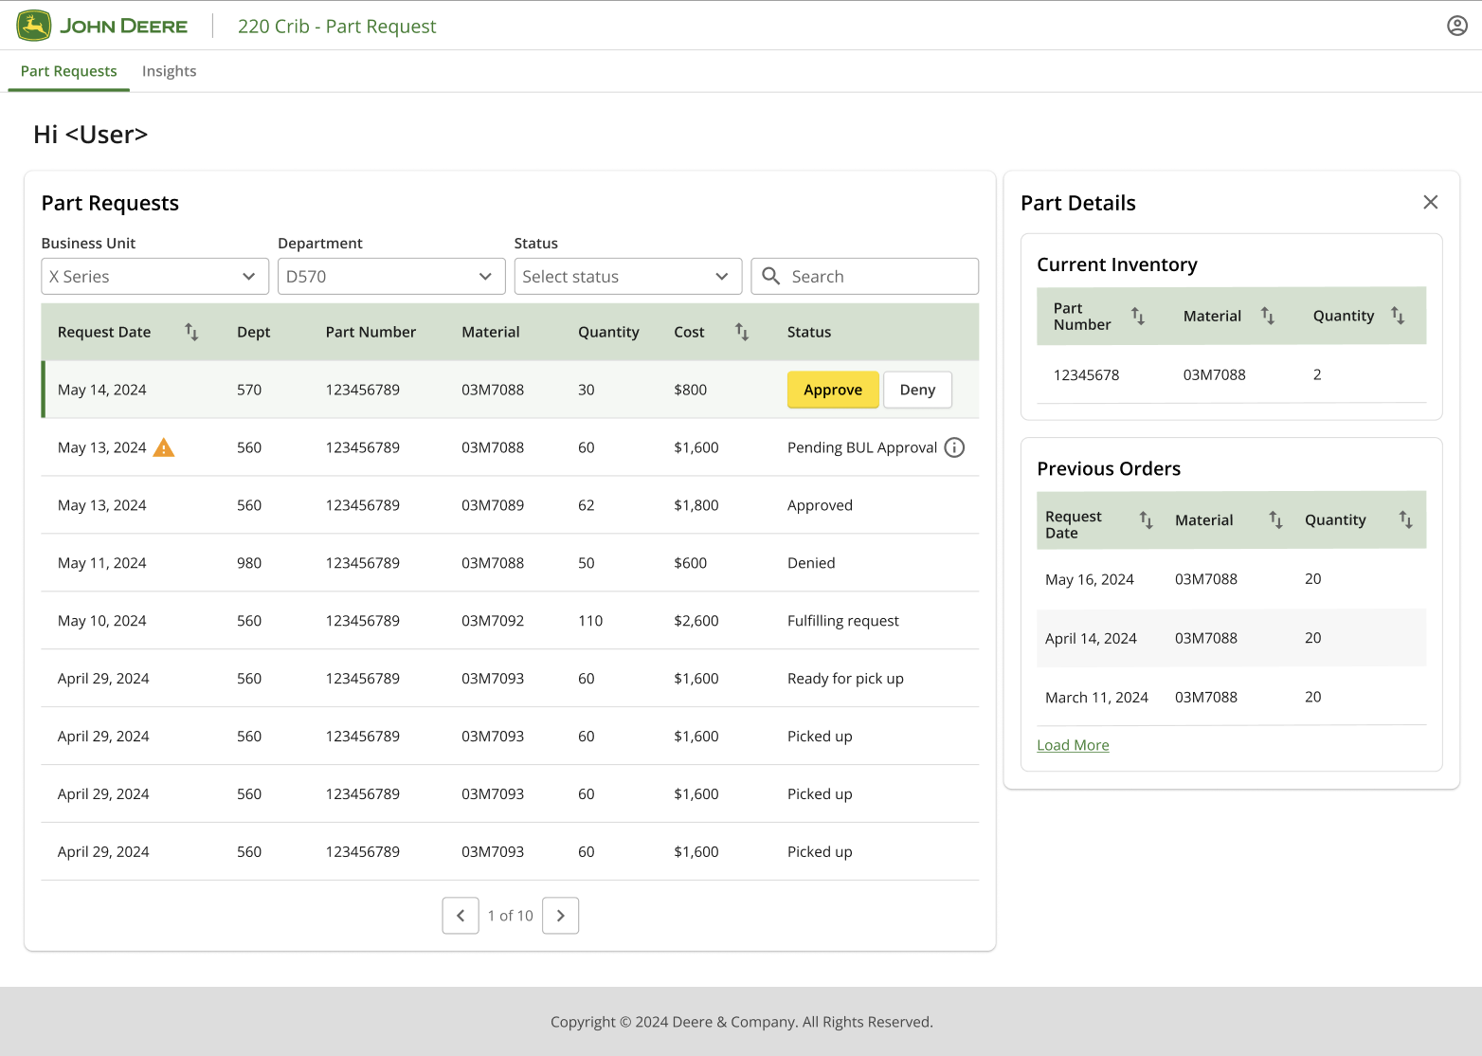Sort Previous Orders by Material
This screenshot has height=1056, width=1482.
1275,519
